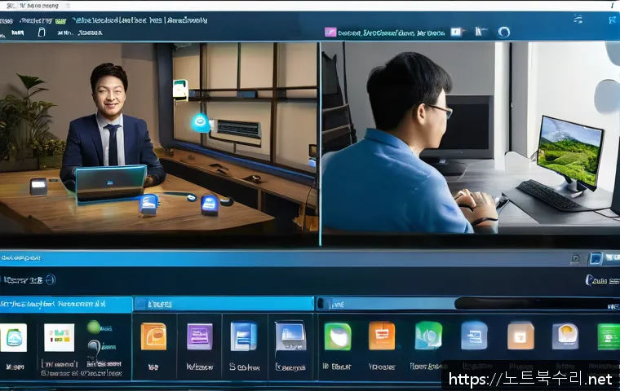
Task: Open the yellow picture icon in right tray
Action: point(565,336)
